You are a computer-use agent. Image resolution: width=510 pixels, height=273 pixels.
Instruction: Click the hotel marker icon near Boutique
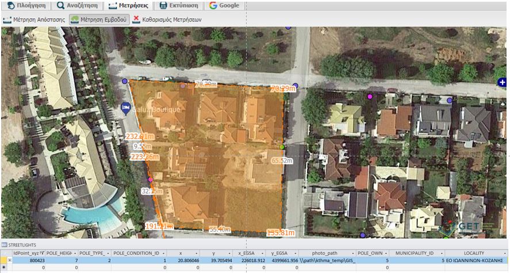[x=126, y=108]
